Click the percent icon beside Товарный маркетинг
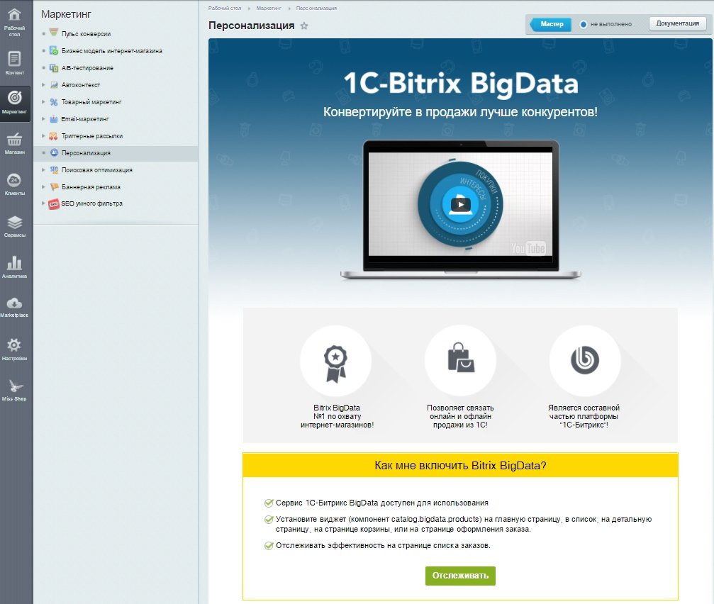This screenshot has width=714, height=604. (54, 102)
